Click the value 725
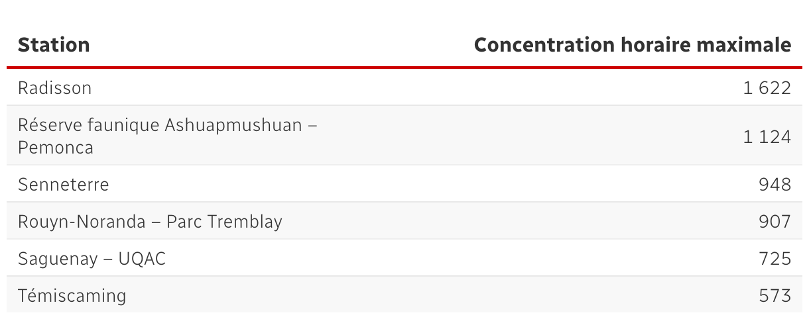809x319 pixels. 775,258
